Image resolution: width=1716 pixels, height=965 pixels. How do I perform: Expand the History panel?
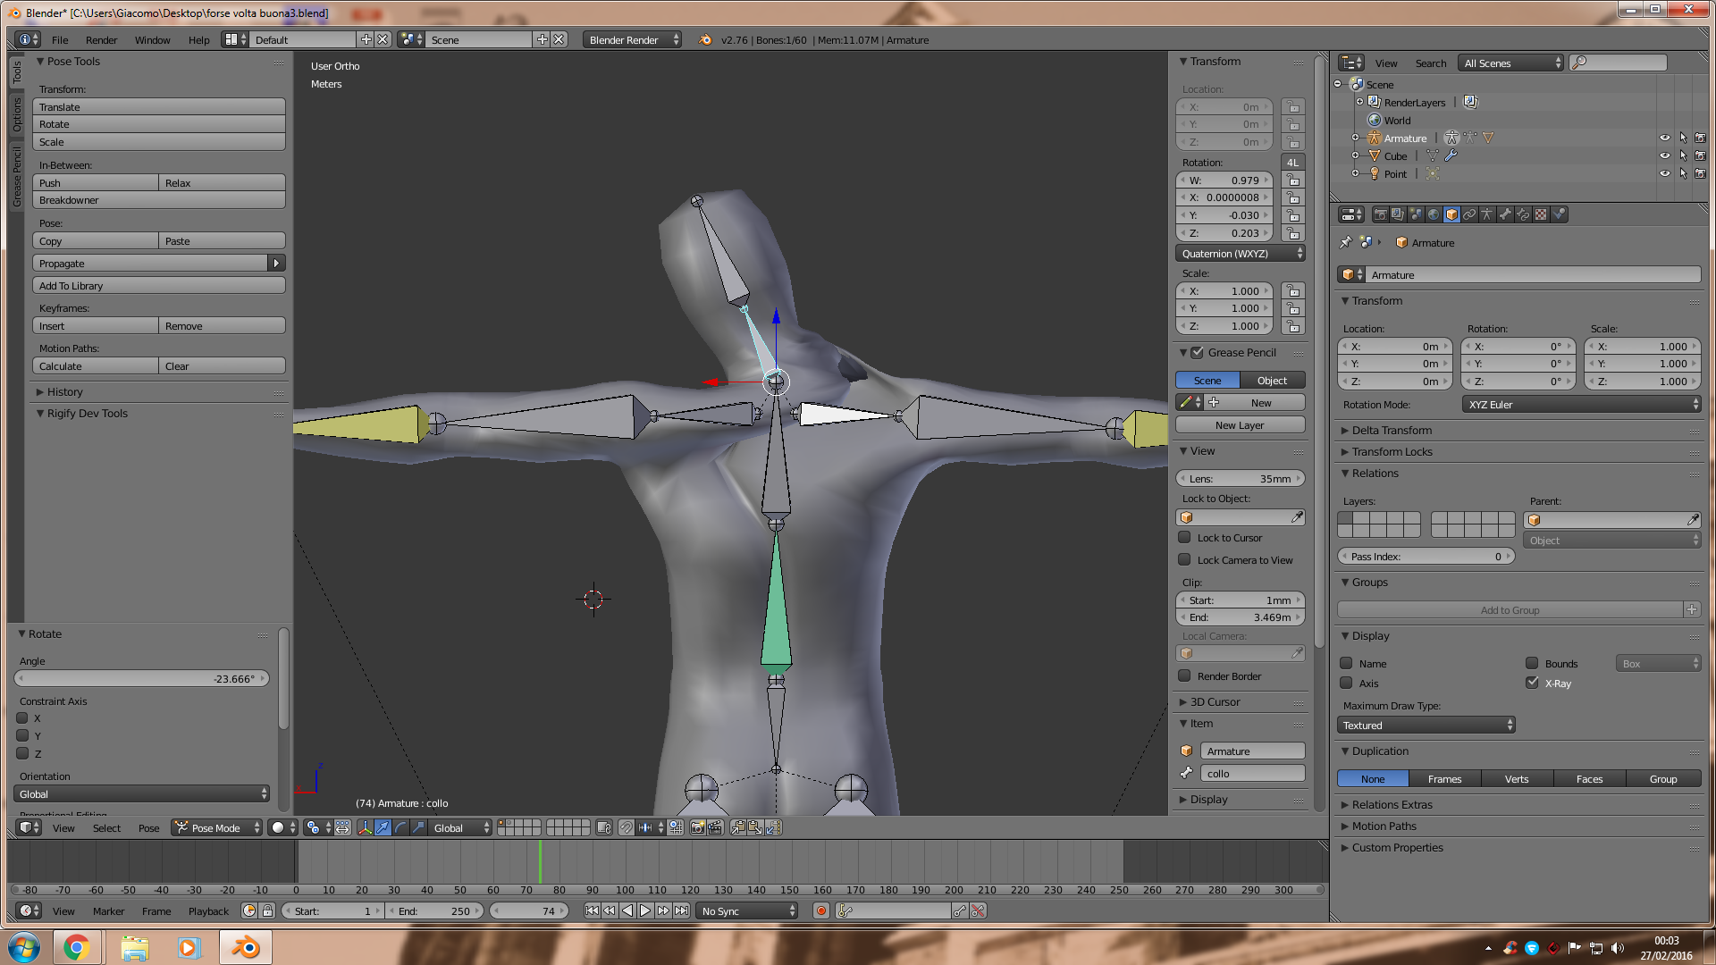[x=64, y=391]
